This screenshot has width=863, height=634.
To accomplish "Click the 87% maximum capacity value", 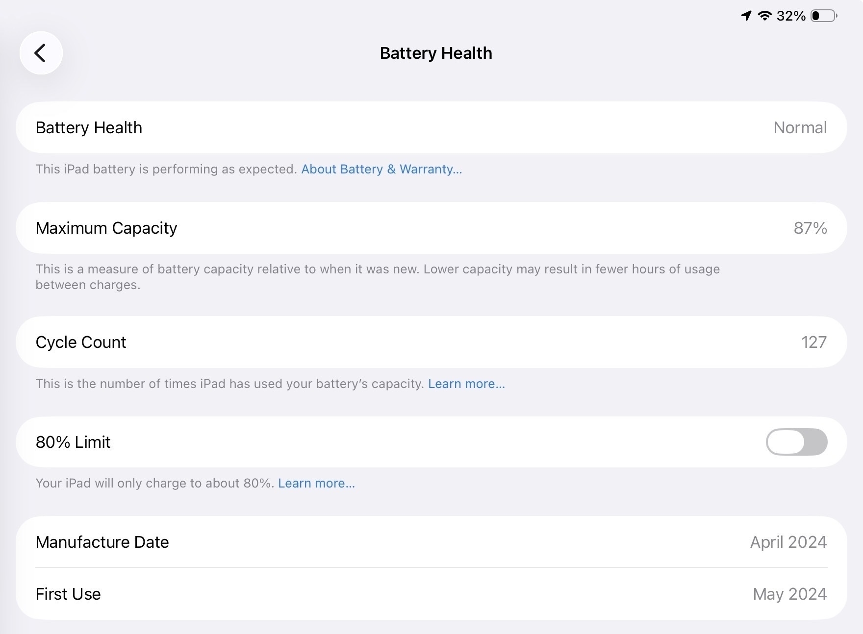I will click(810, 228).
